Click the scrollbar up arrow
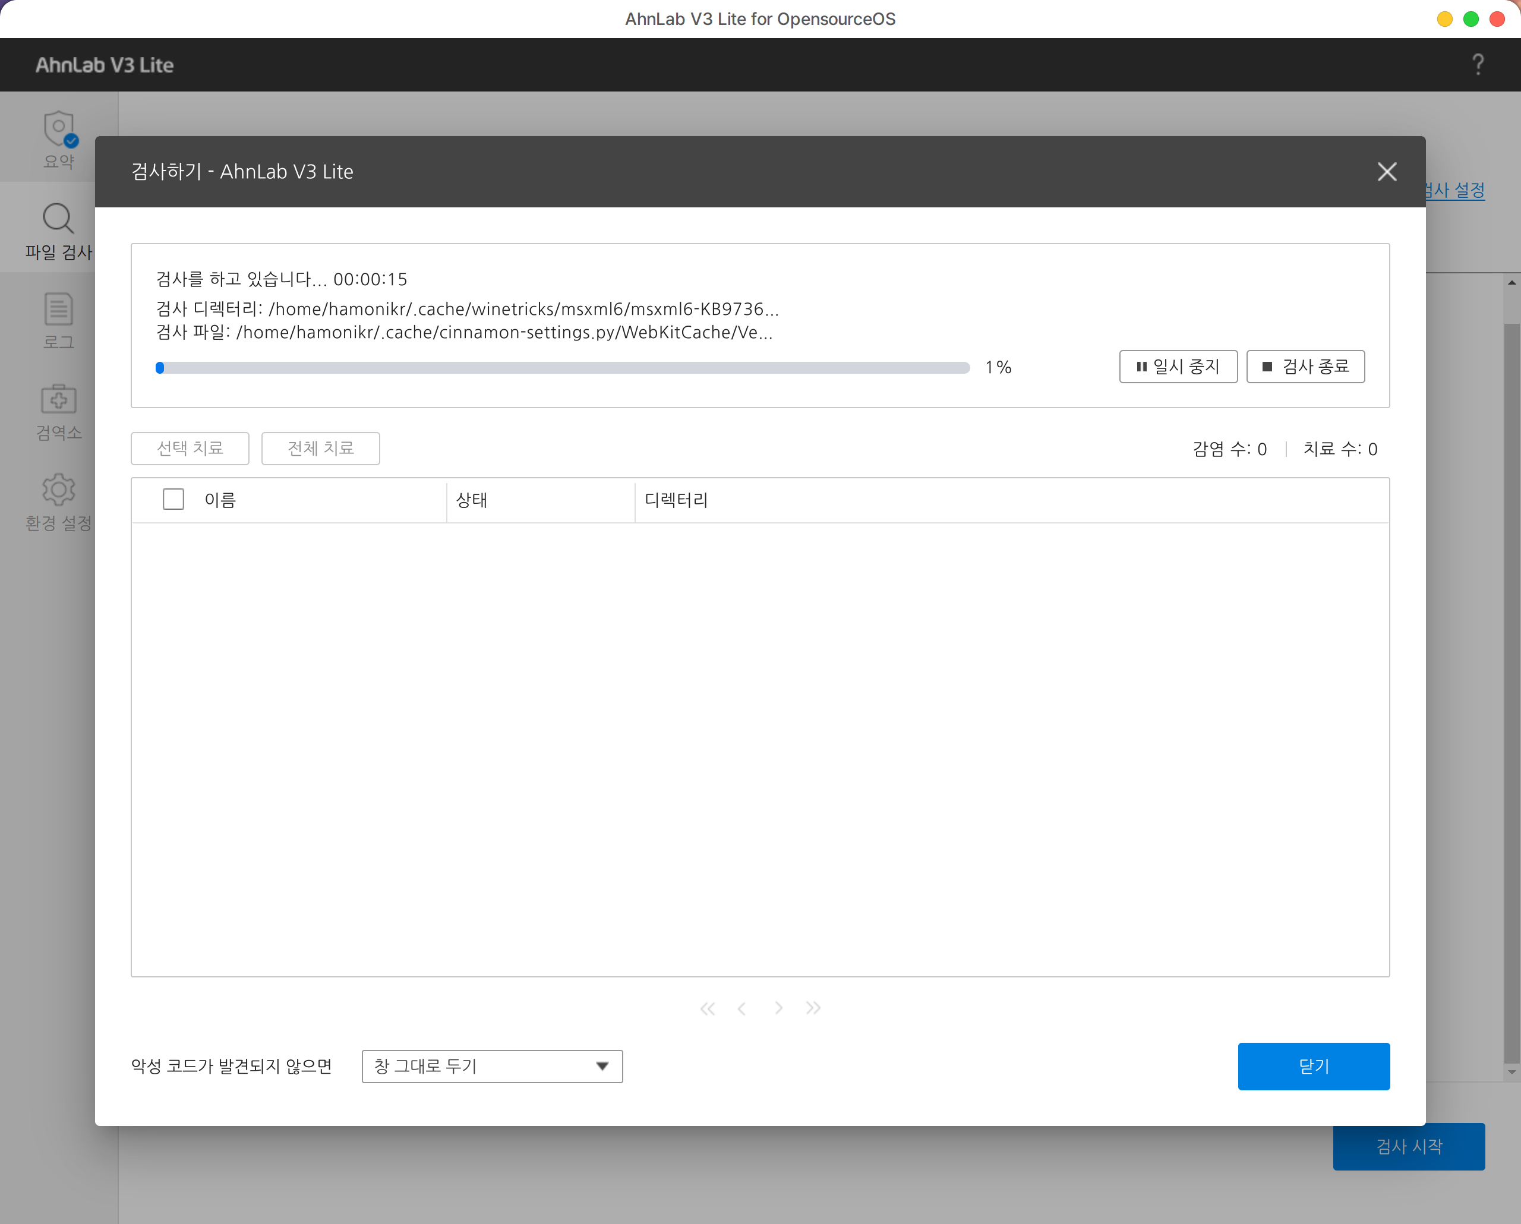Image resolution: width=1521 pixels, height=1224 pixels. point(1512,282)
